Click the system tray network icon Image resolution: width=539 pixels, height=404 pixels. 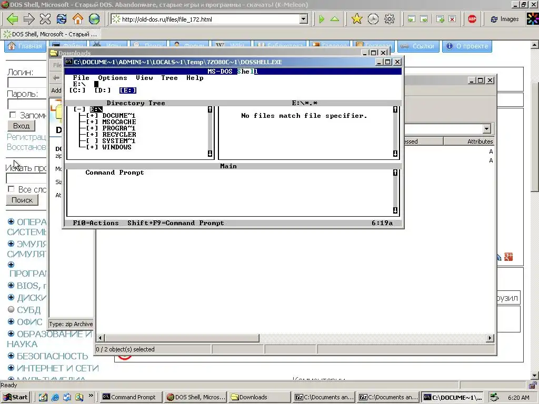click(x=494, y=397)
